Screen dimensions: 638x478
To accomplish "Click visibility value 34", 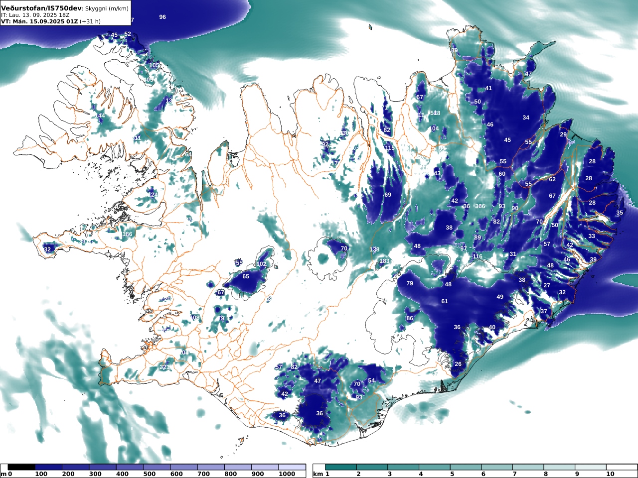I will 526,118.
